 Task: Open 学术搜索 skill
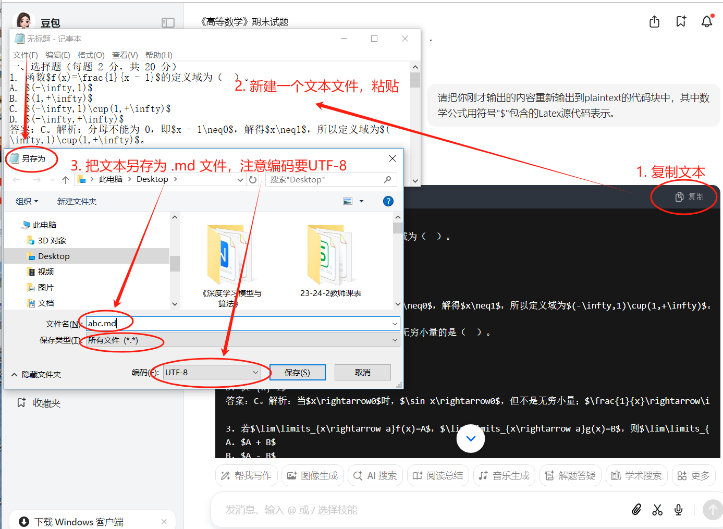click(x=636, y=475)
